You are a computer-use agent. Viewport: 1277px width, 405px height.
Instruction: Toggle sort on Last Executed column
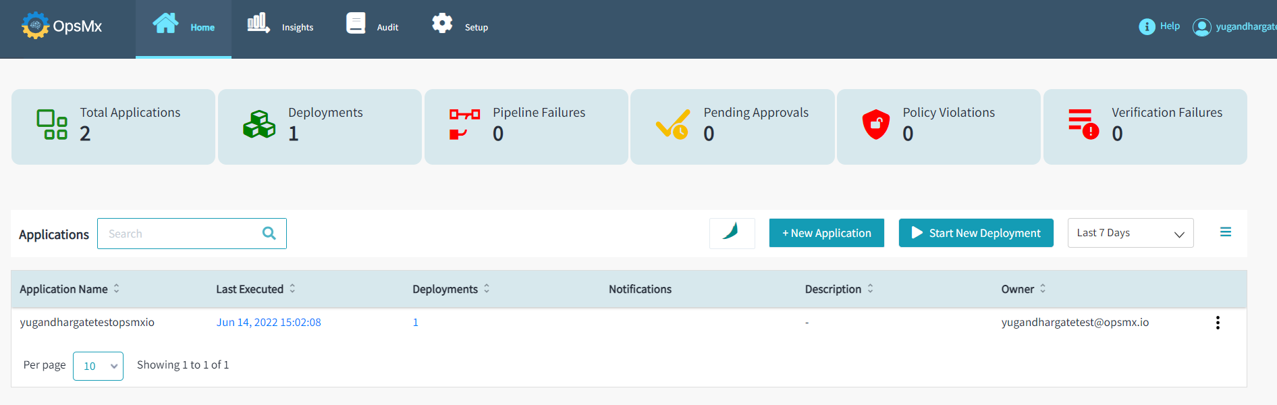click(x=292, y=288)
